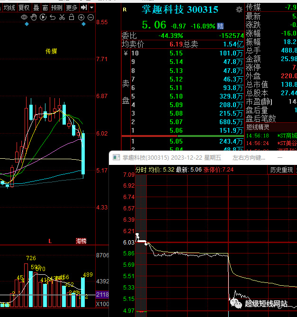Screen dimensions: 297x317
Task: Click the 叠 overlay toolbar button
Action: coord(36,8)
